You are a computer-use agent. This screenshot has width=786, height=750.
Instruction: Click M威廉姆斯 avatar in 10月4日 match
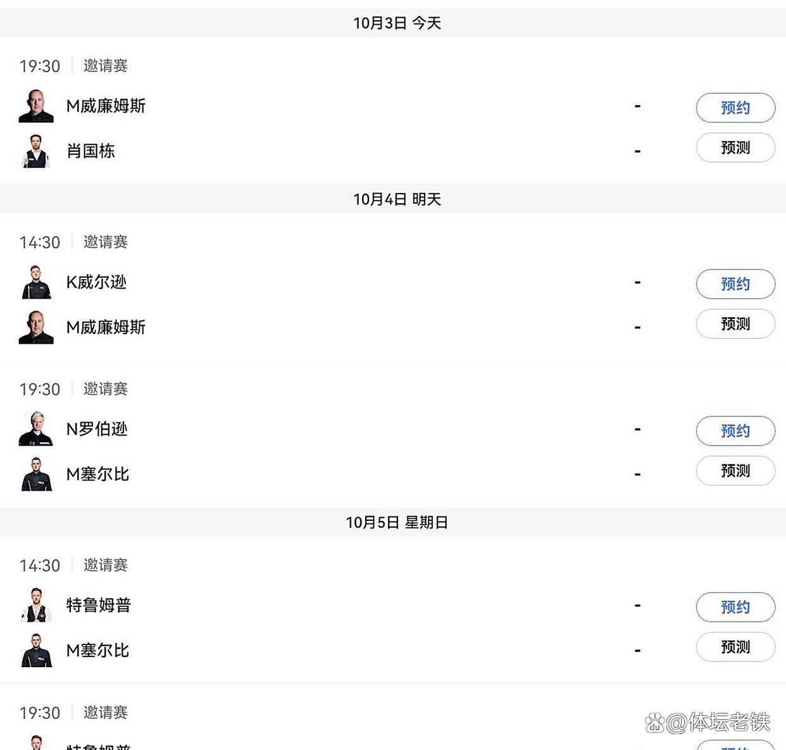36,327
